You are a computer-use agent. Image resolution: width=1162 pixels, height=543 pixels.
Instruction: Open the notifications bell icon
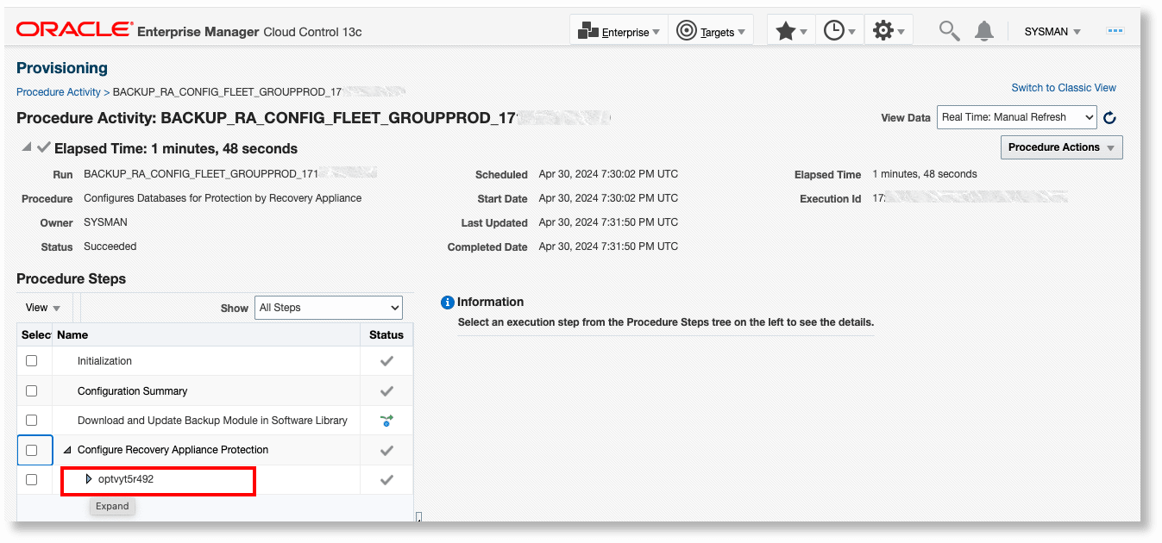point(983,30)
